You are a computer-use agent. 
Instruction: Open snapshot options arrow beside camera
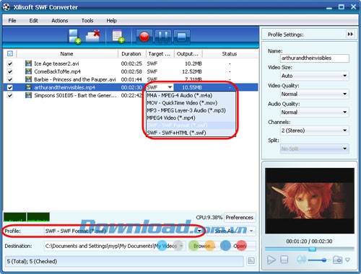click(347, 260)
